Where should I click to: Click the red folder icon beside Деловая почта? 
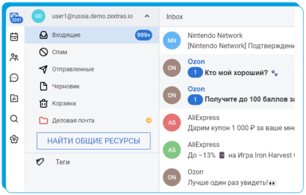[x=44, y=121]
